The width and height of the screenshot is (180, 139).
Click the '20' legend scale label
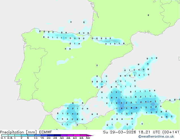(49, 138)
